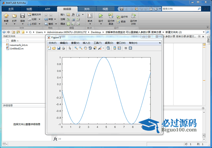This screenshot has width=212, height=148.
Task: Open 工具(T) menu in Figure 1
Action: coord(98,43)
